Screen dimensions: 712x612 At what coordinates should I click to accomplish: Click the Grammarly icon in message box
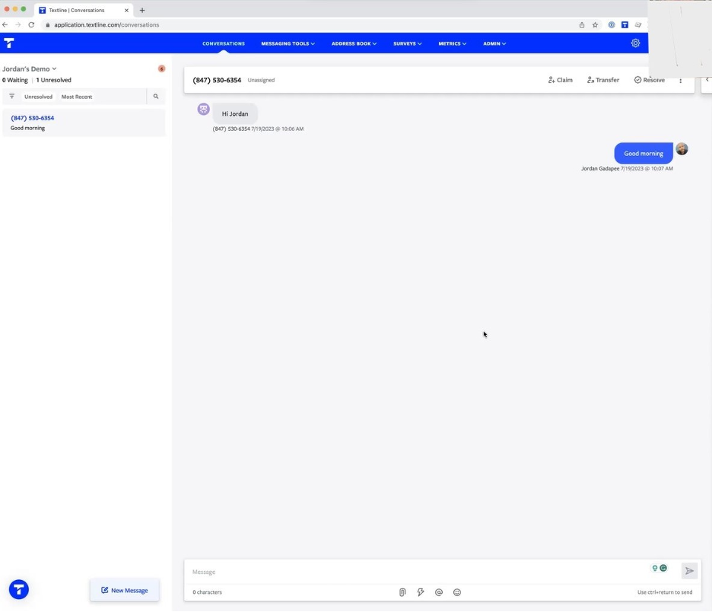[x=663, y=568]
